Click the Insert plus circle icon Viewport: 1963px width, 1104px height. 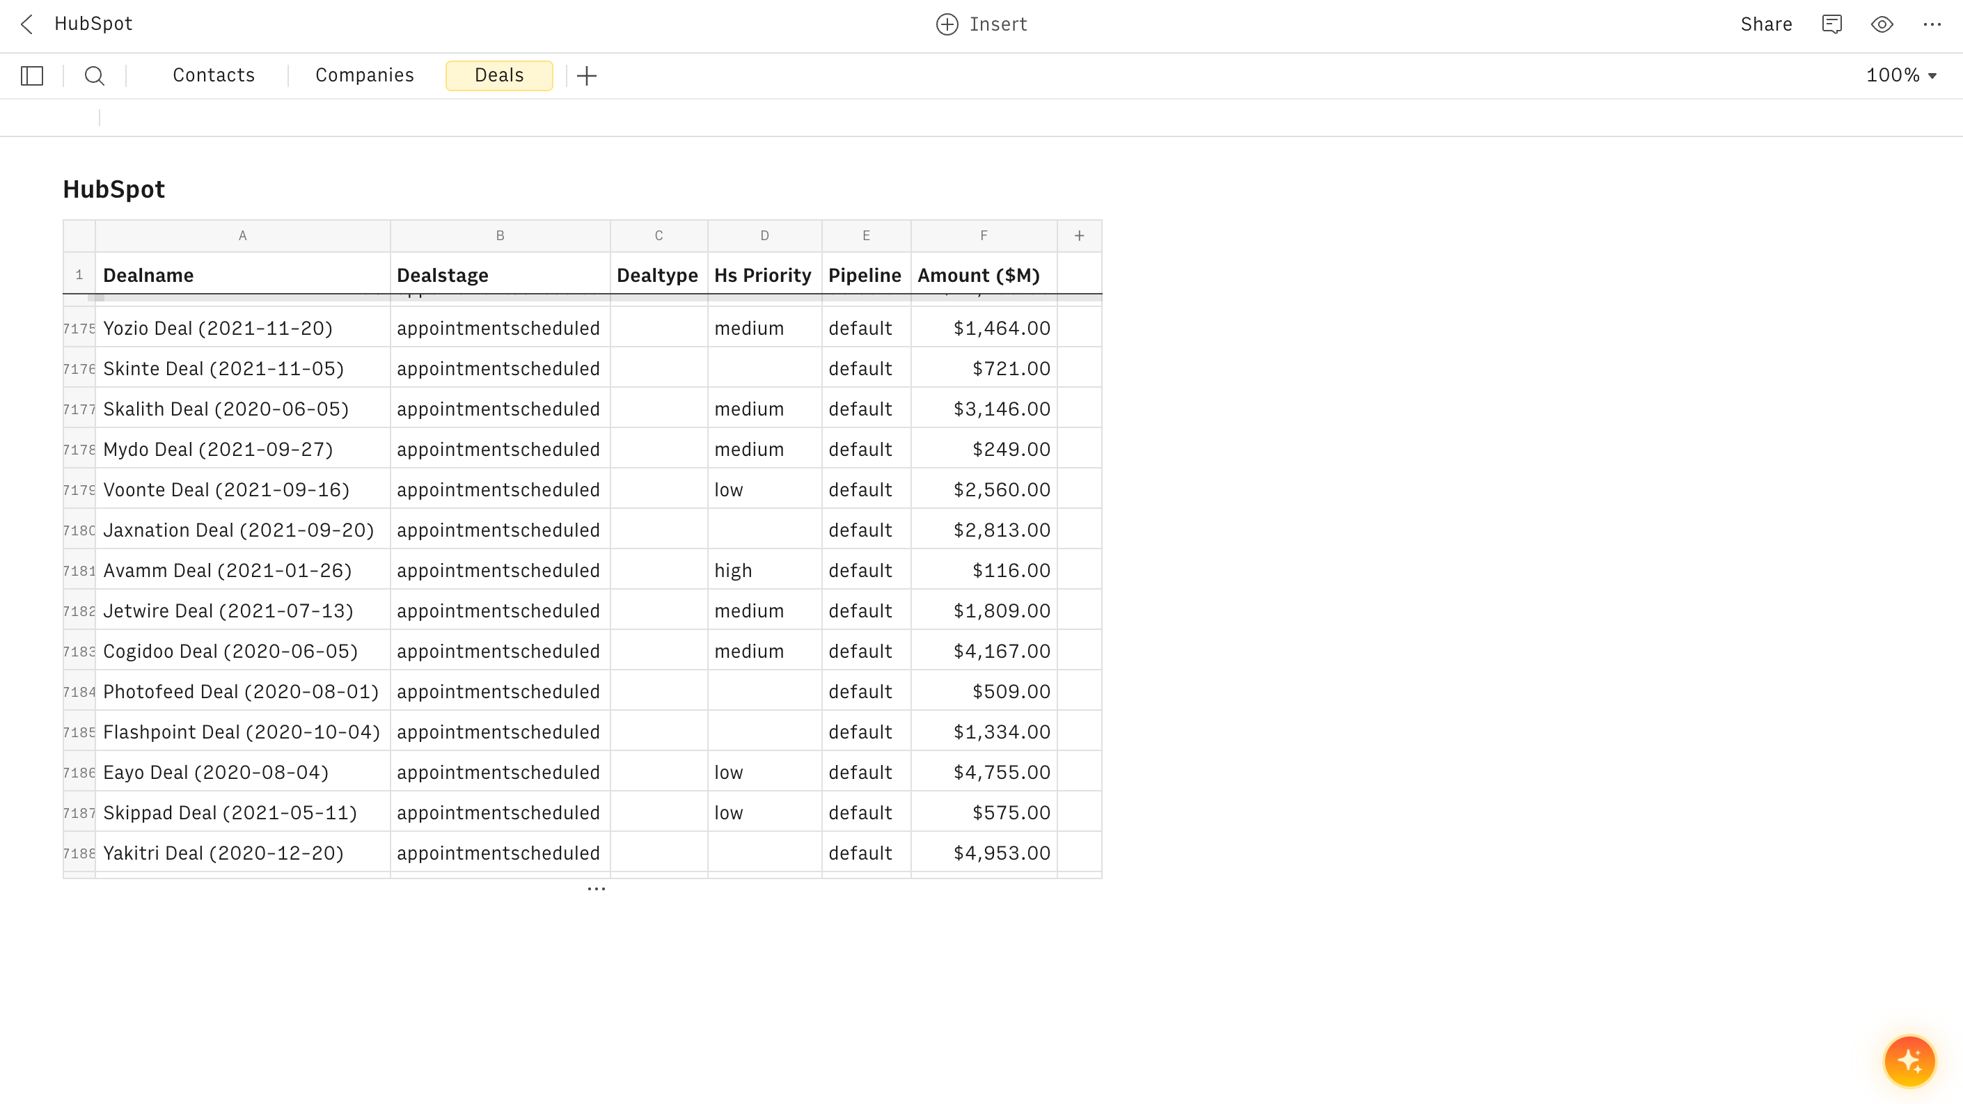[947, 24]
